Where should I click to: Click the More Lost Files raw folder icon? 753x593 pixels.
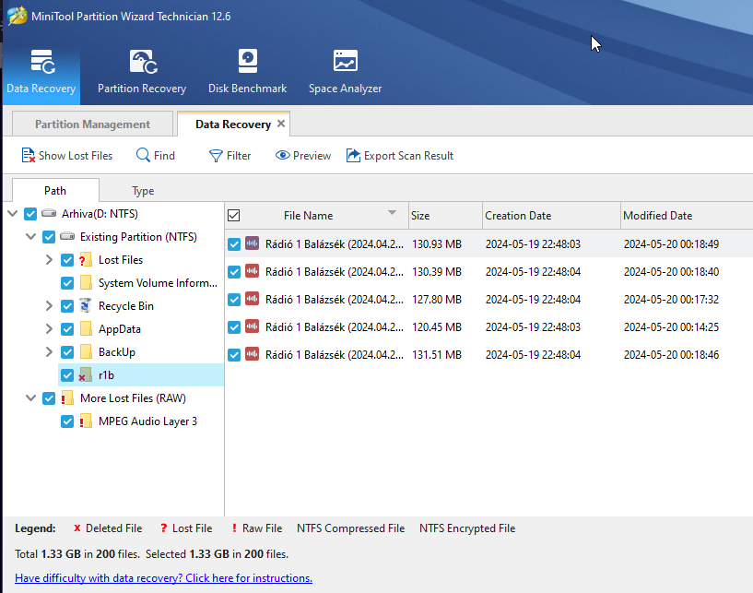pos(67,397)
